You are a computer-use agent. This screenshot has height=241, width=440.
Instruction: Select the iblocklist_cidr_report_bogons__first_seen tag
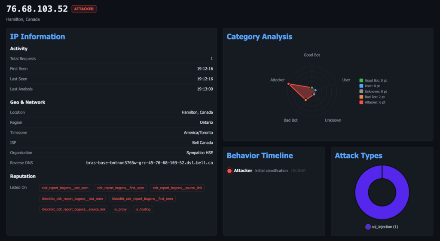point(142,198)
